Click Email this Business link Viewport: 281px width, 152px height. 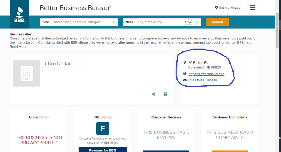[x=202, y=80]
